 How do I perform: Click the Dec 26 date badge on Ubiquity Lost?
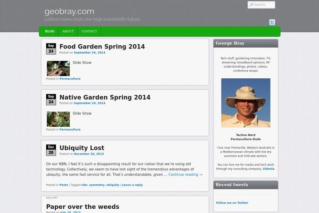point(51,150)
